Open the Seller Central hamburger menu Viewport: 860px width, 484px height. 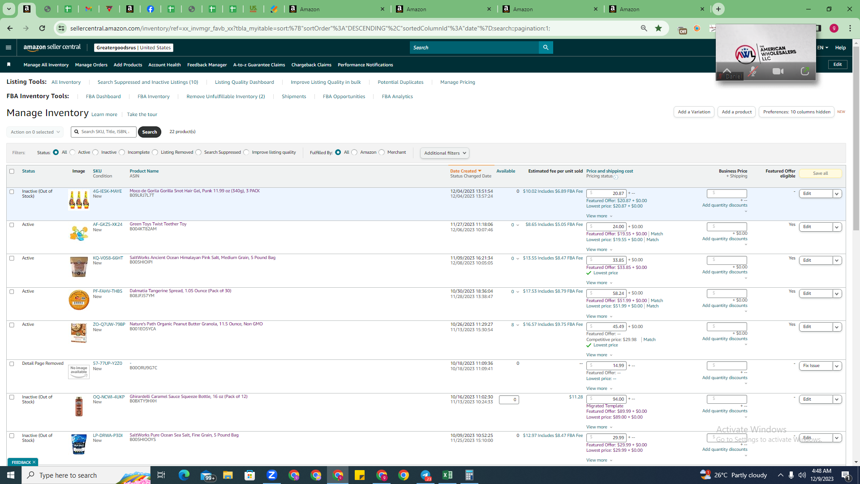point(9,48)
